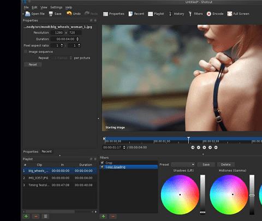
Task: Switch to the Properties tab at bottom
Action: [x=31, y=152]
